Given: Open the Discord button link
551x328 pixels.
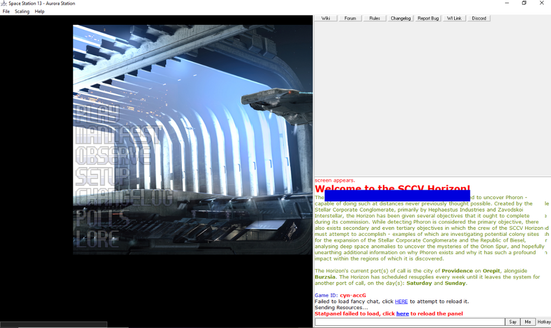Looking at the screenshot, I should tap(479, 18).
